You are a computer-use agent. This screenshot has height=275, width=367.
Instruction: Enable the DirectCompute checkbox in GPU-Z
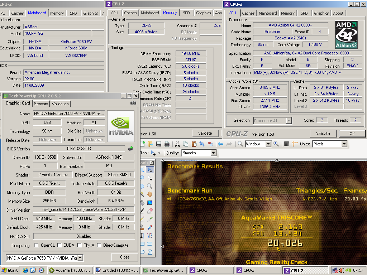[x=99, y=245]
